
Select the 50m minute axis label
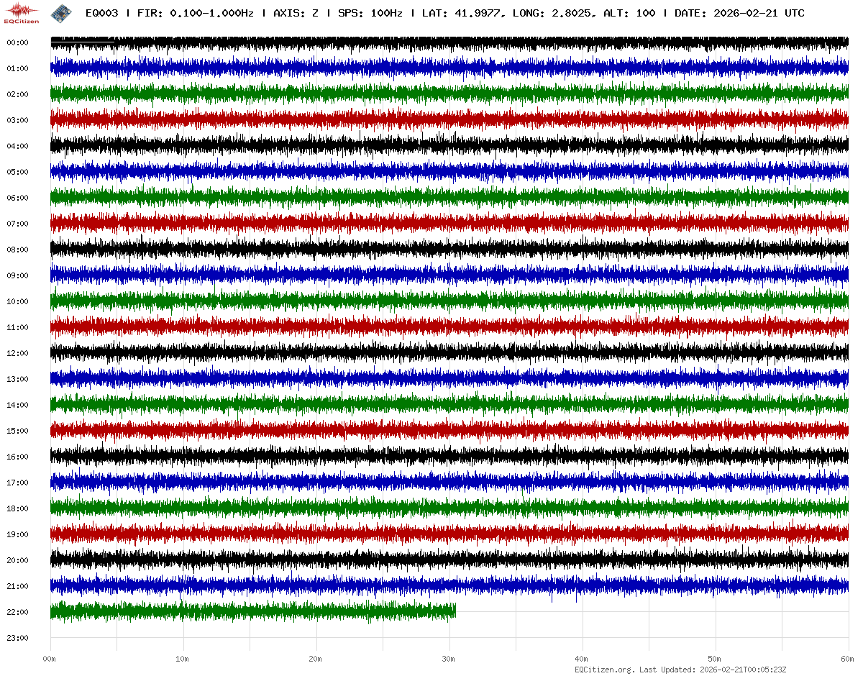point(715,659)
